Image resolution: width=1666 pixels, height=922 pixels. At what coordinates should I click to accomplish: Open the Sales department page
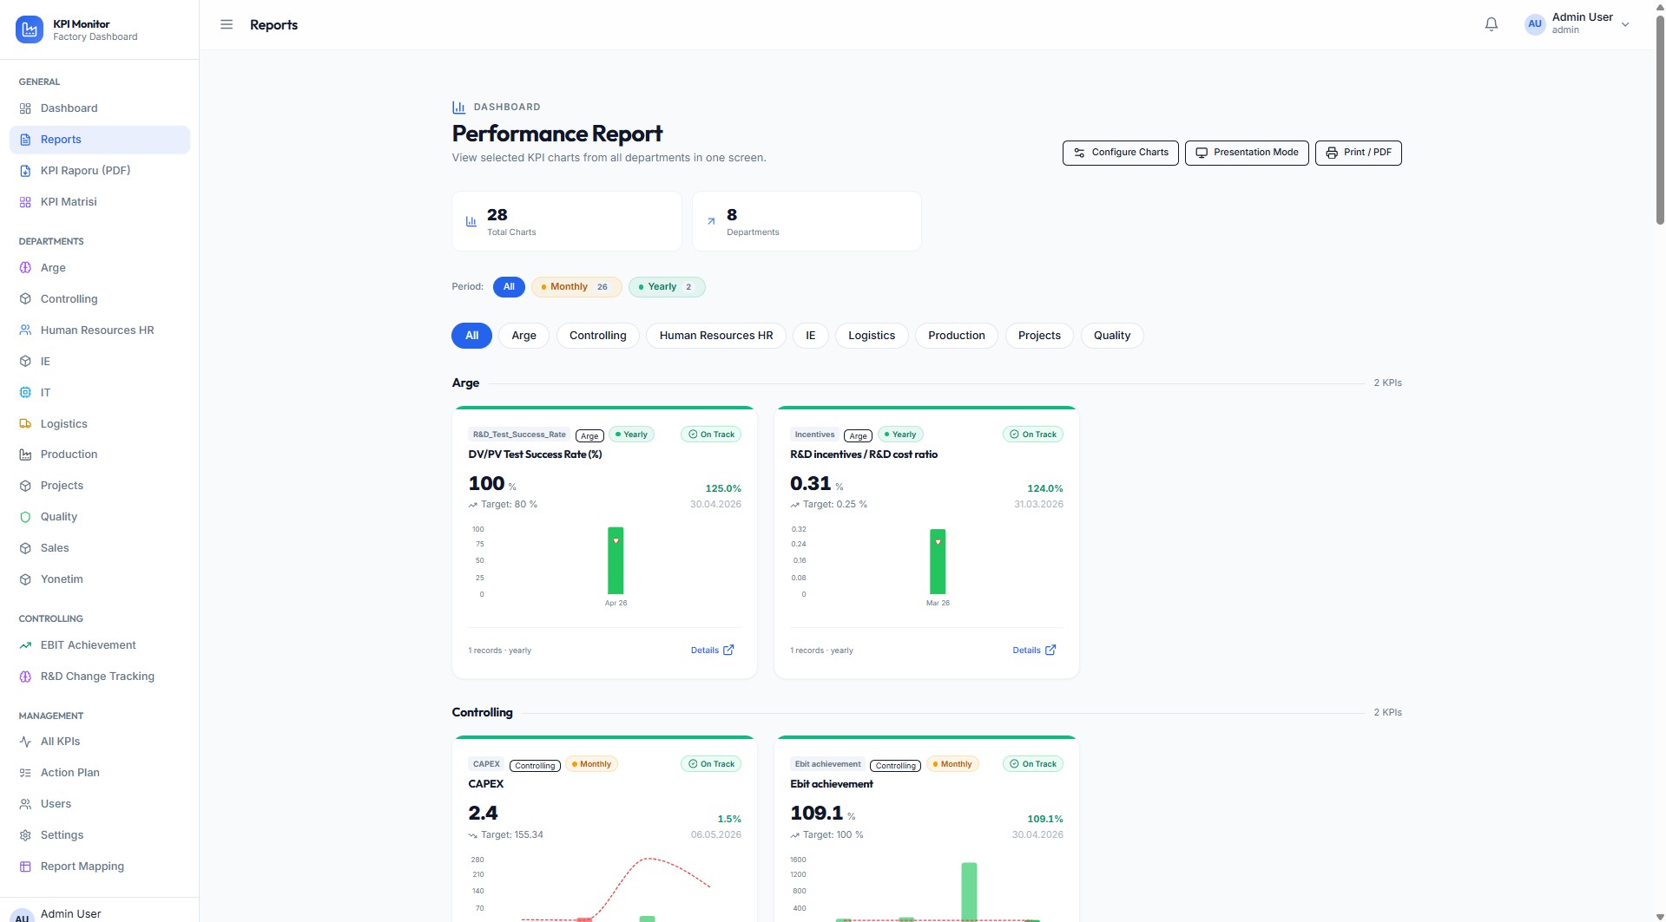click(100, 548)
